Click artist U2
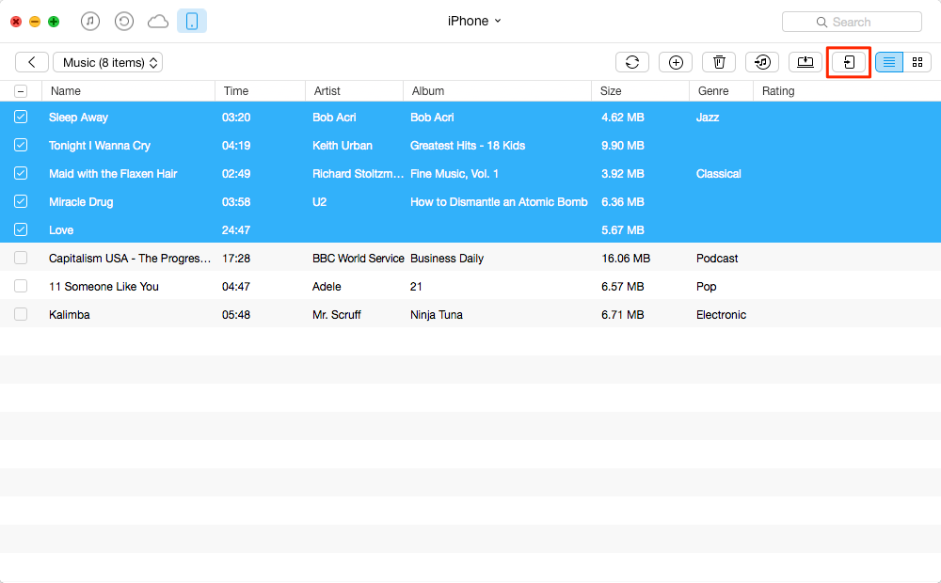Image resolution: width=941 pixels, height=583 pixels. pyautogui.click(x=319, y=202)
